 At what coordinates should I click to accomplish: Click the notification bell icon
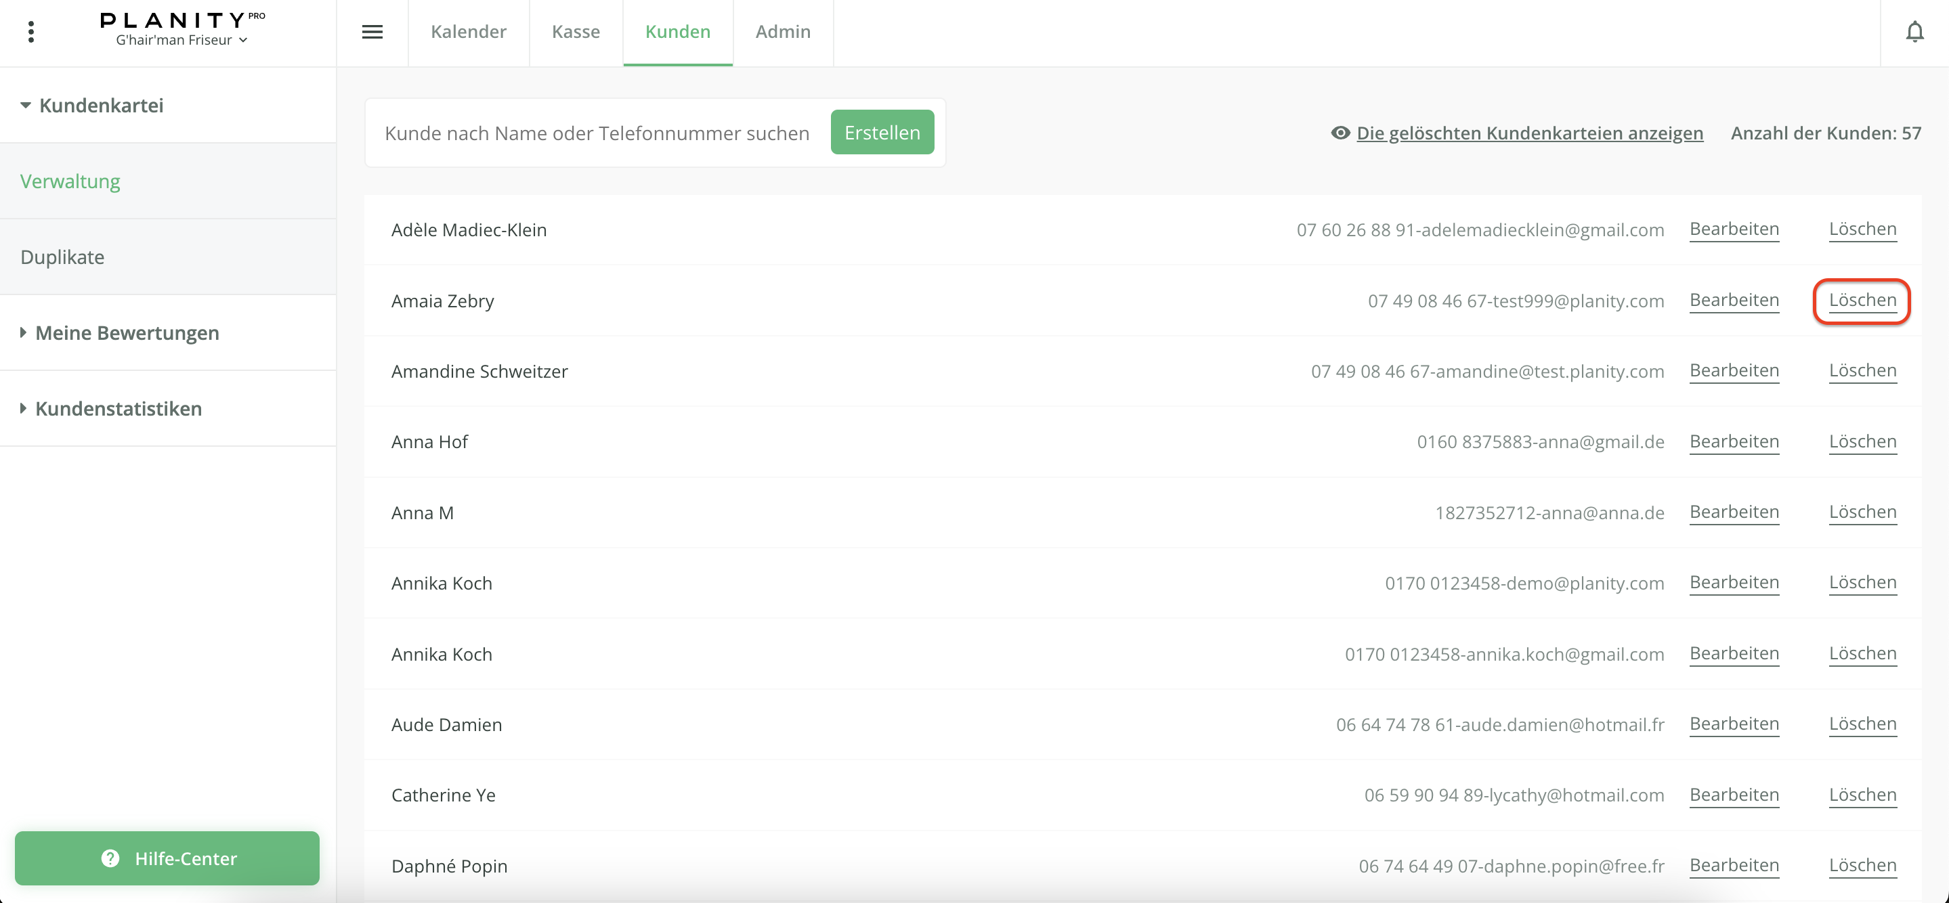1914,32
